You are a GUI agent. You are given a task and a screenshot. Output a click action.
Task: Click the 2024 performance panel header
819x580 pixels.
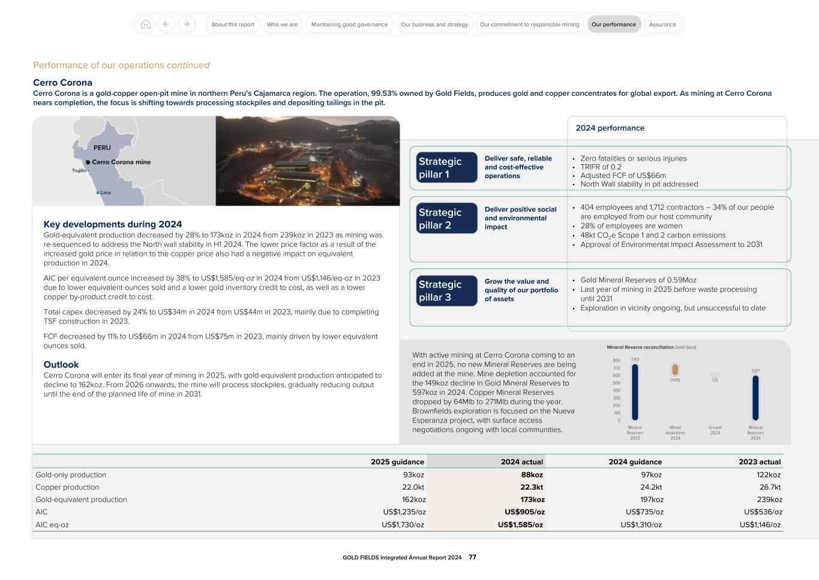pos(610,128)
